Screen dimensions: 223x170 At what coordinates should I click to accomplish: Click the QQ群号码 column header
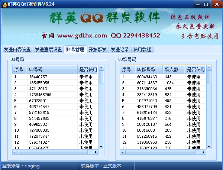149,69
